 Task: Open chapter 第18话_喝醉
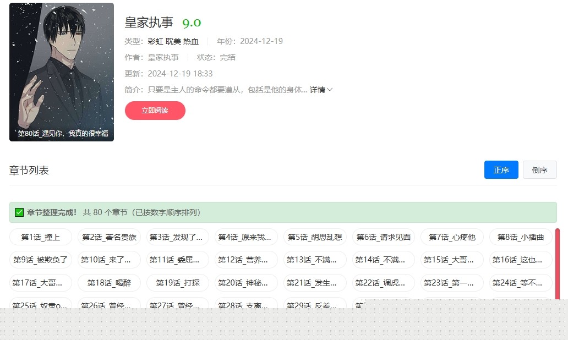coord(109,282)
